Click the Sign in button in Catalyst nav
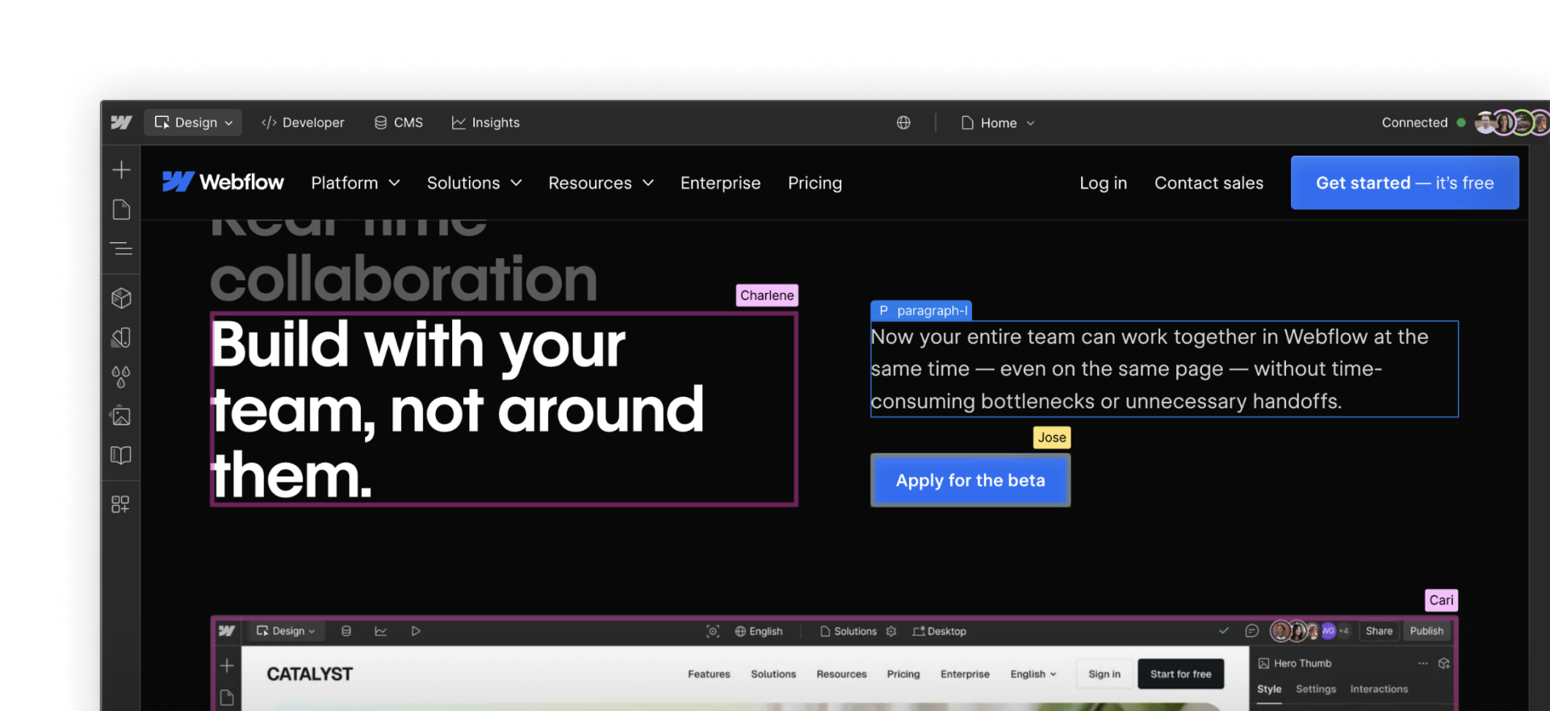This screenshot has width=1550, height=711. point(1104,674)
